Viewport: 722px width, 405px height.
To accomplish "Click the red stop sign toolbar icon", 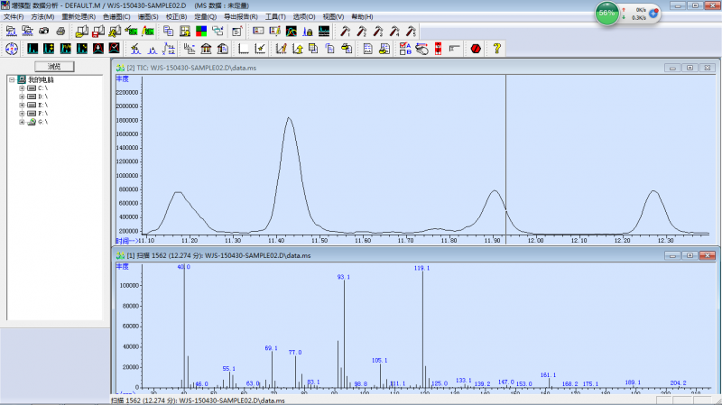I will pos(475,47).
